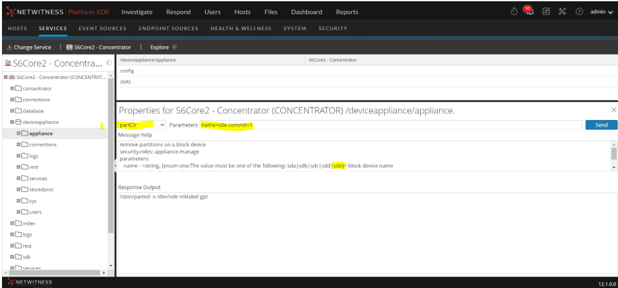Viewport: 618px width, 288px height.
Task: Switch to the EVENT SOURCES tab
Action: coord(102,28)
